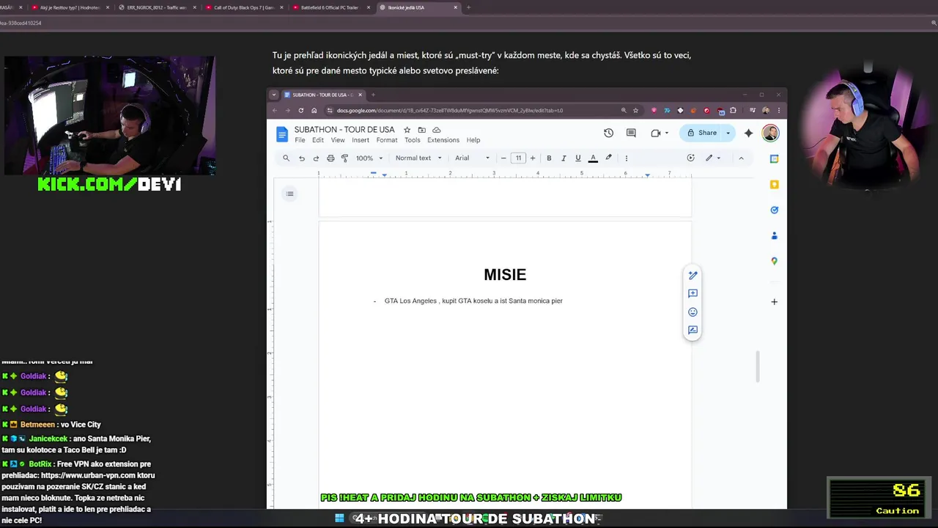
Task: Add emoji reaction from margin
Action: tap(693, 312)
